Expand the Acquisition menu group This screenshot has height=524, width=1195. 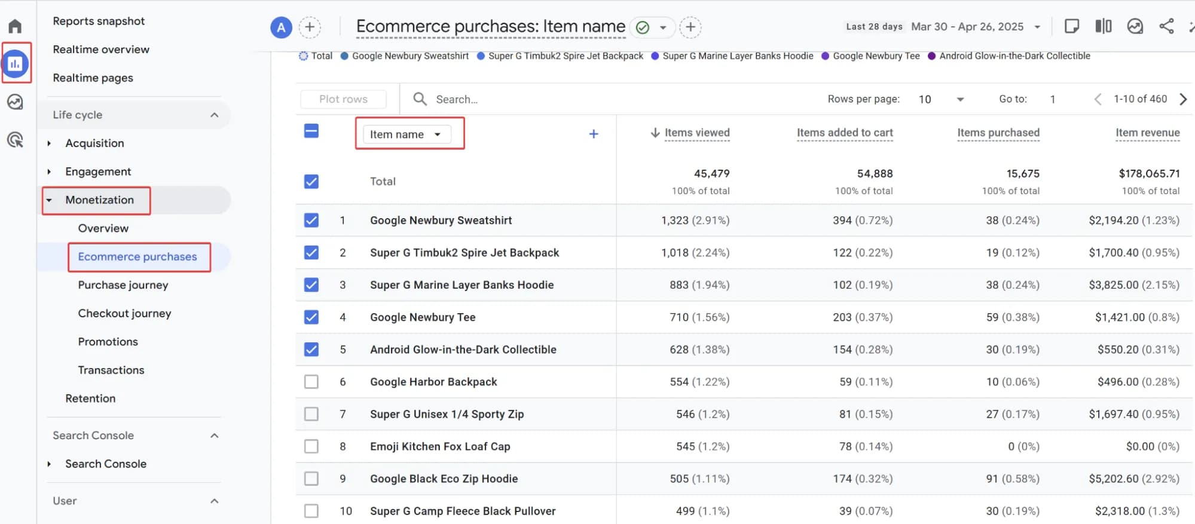(49, 143)
